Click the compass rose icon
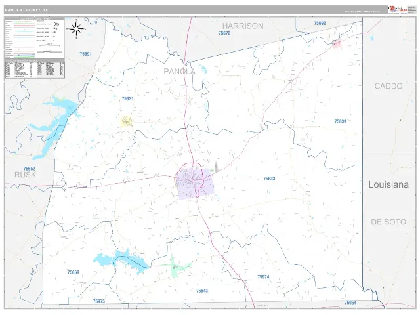This screenshot has height=315, width=420. 76,29
